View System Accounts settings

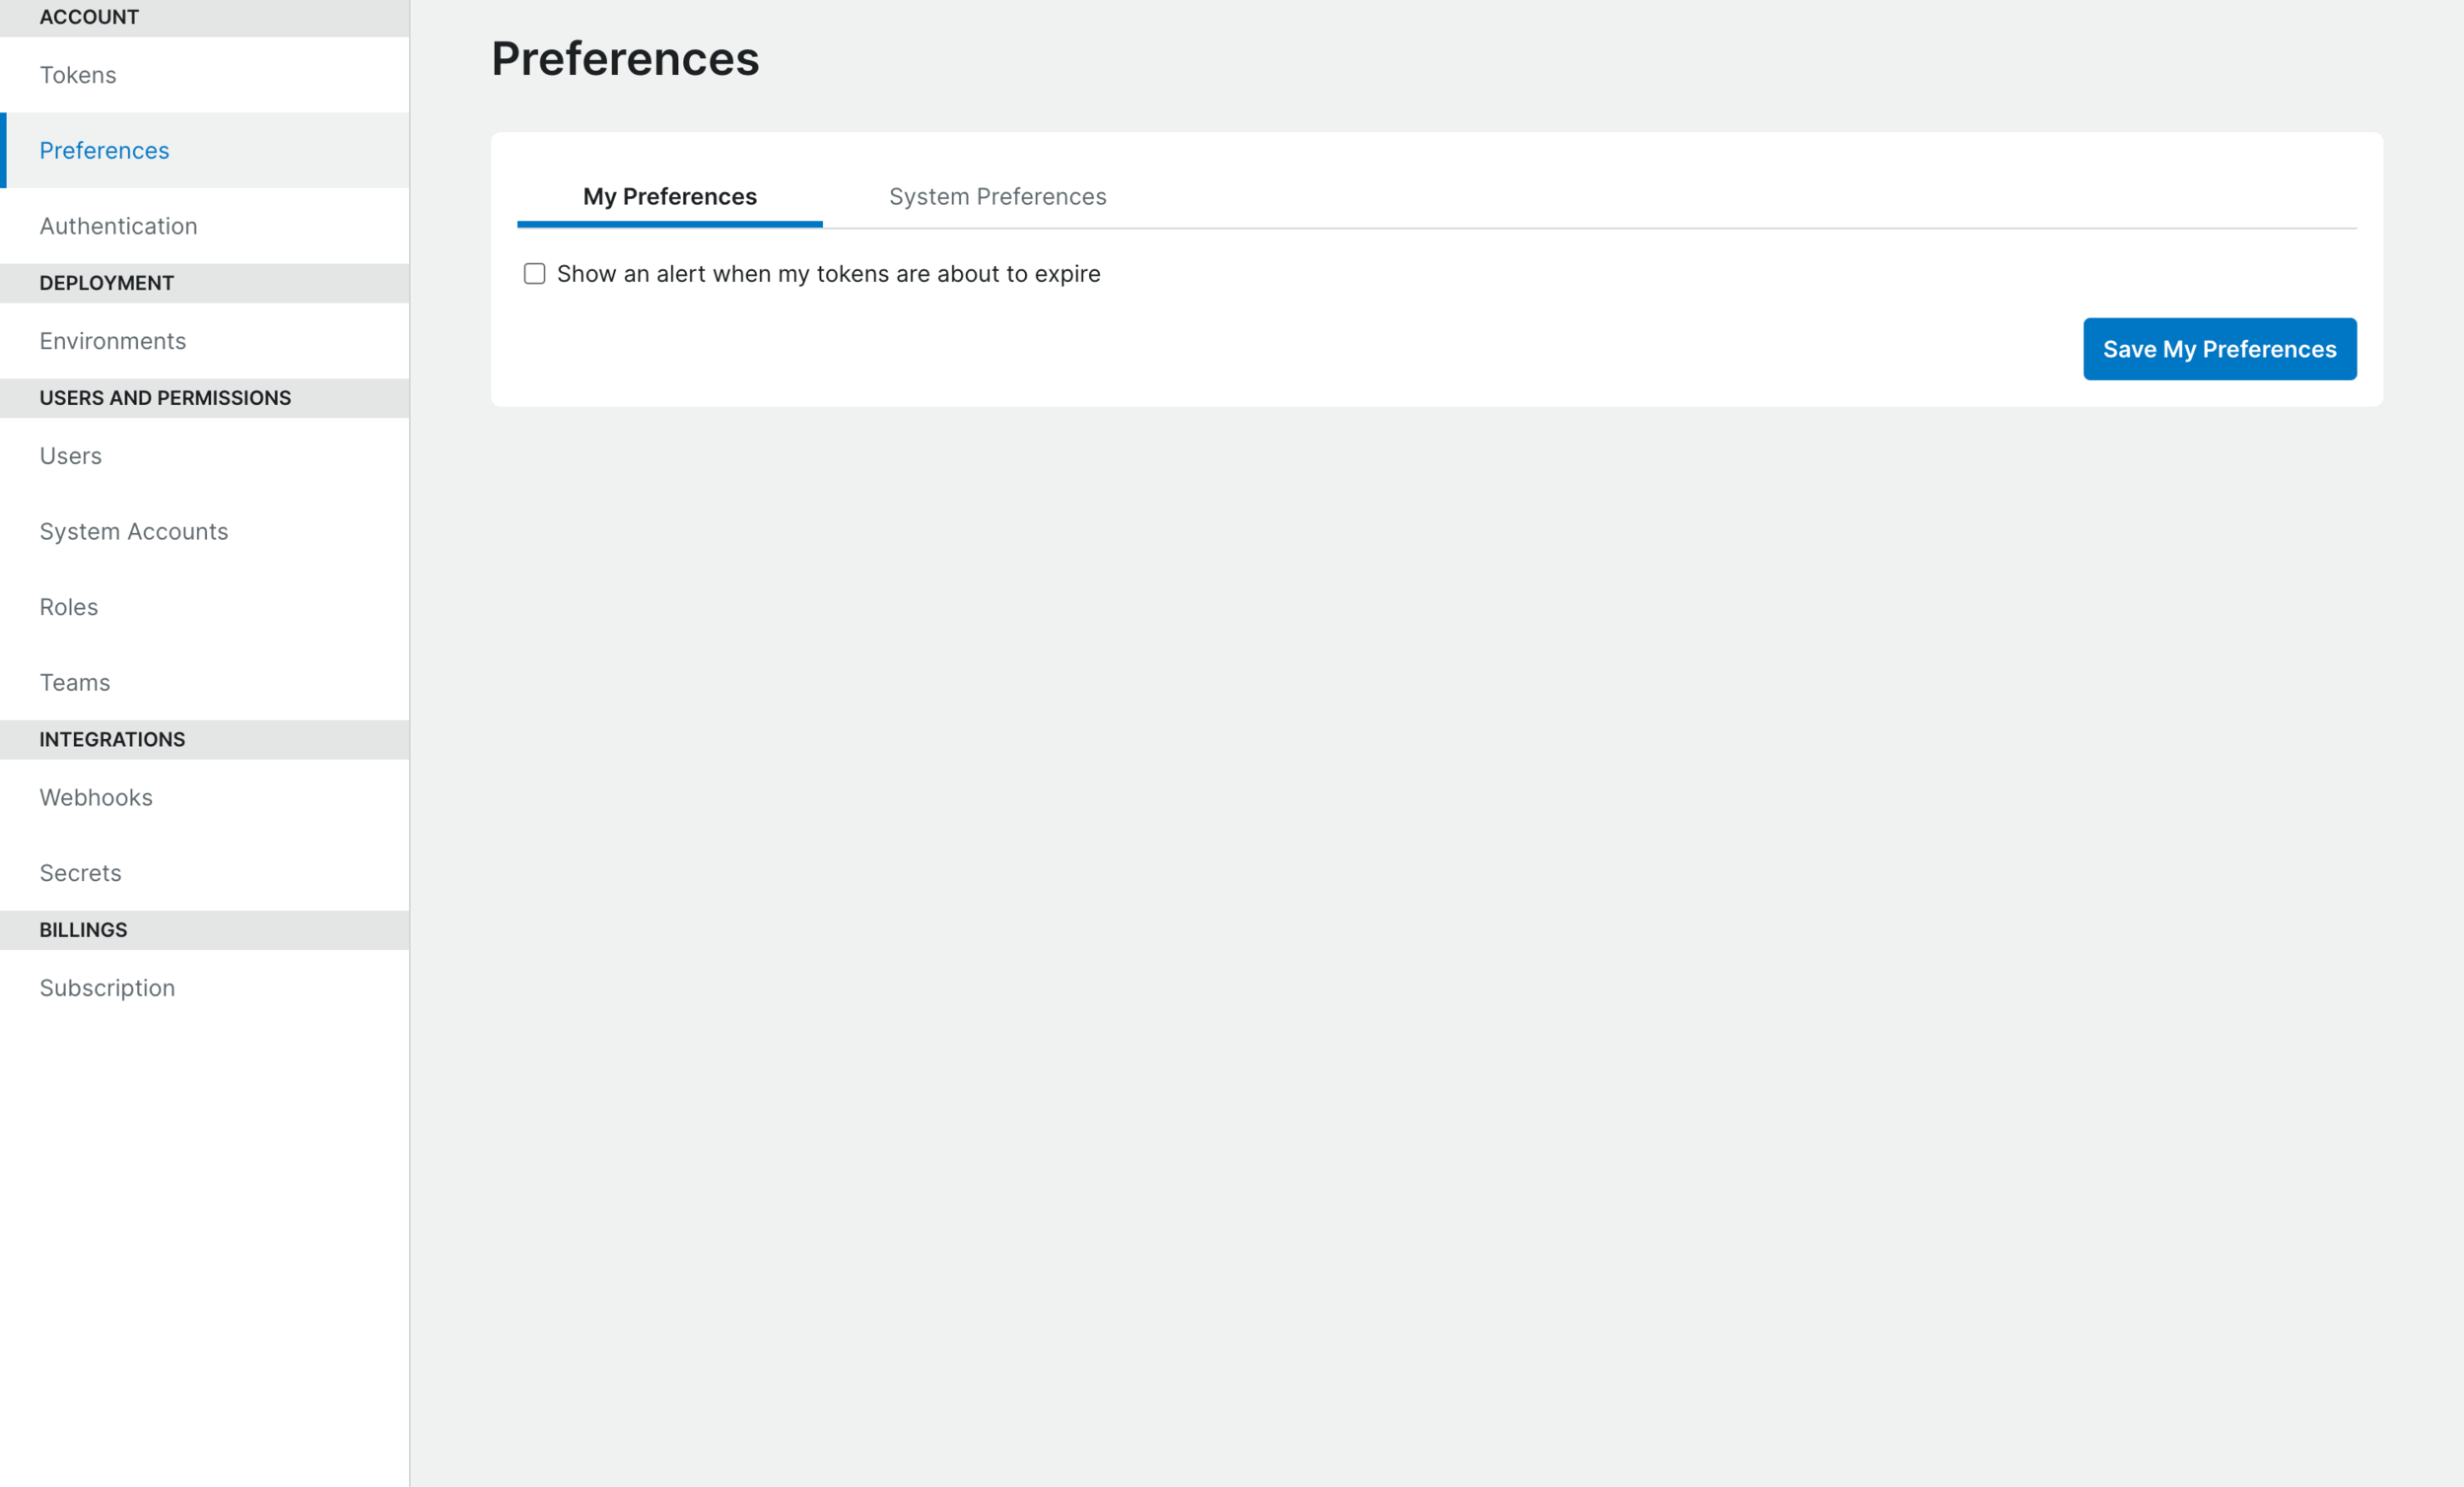pyautogui.click(x=134, y=531)
